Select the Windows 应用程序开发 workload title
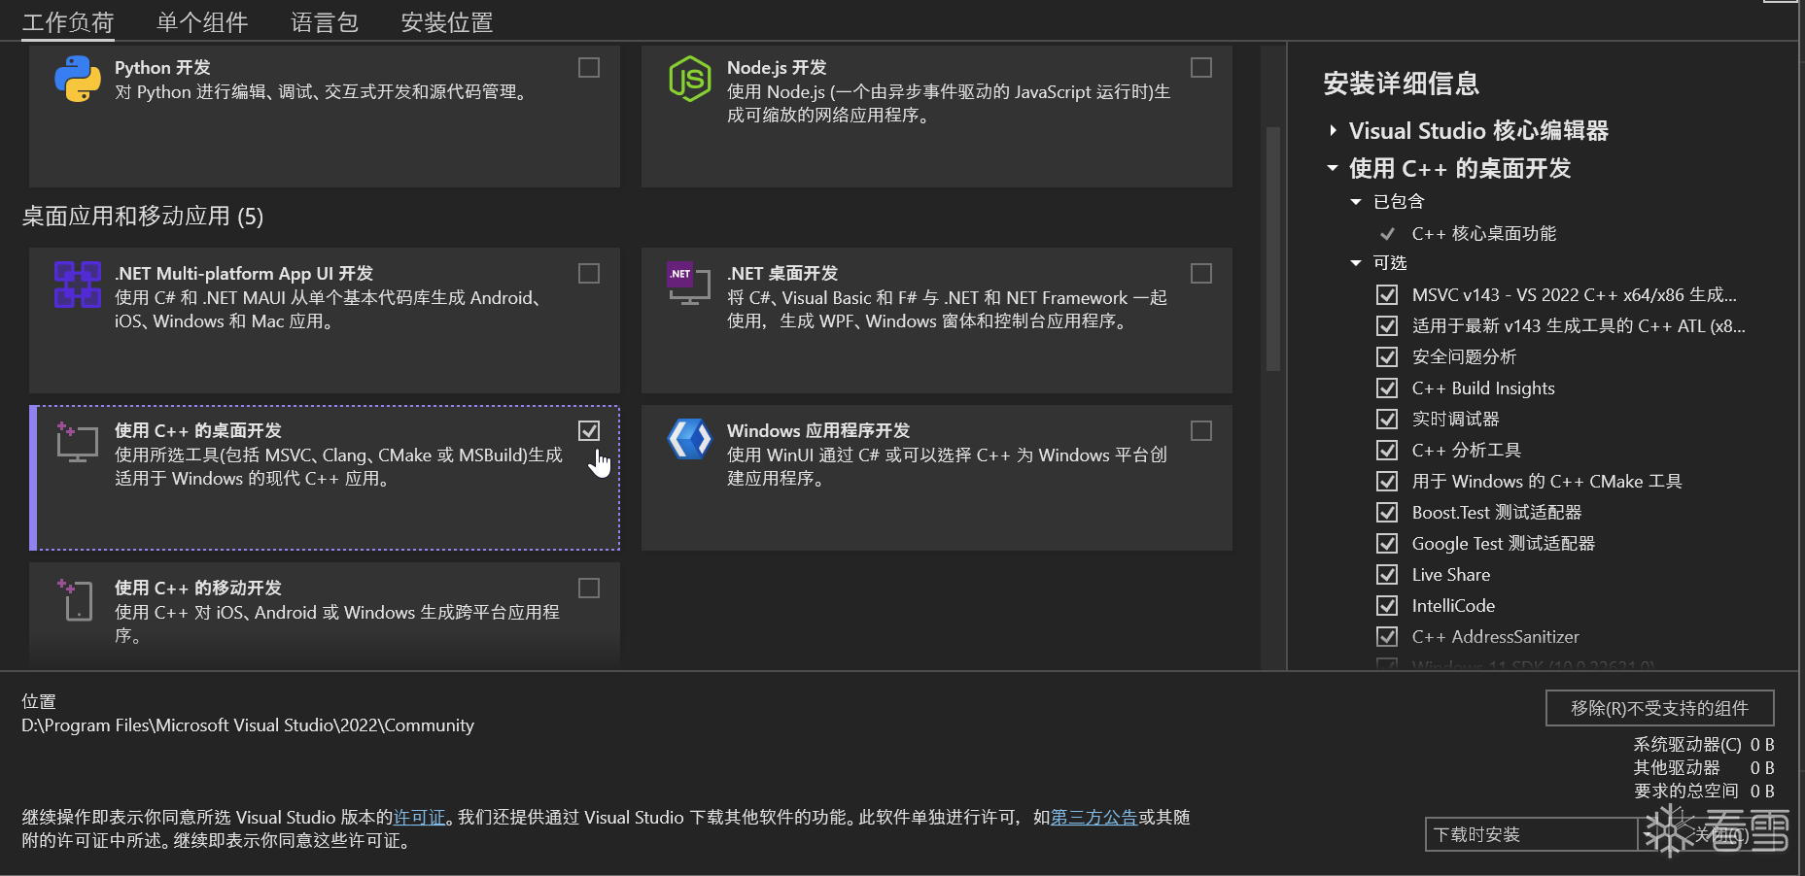This screenshot has height=876, width=1805. [818, 431]
